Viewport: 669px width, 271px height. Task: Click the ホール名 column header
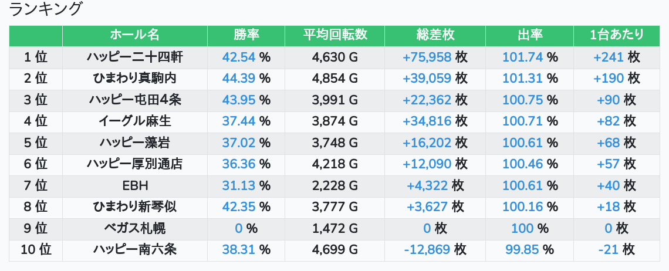click(134, 35)
